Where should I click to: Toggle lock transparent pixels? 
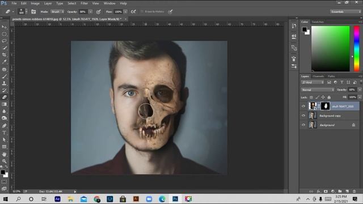click(311, 97)
